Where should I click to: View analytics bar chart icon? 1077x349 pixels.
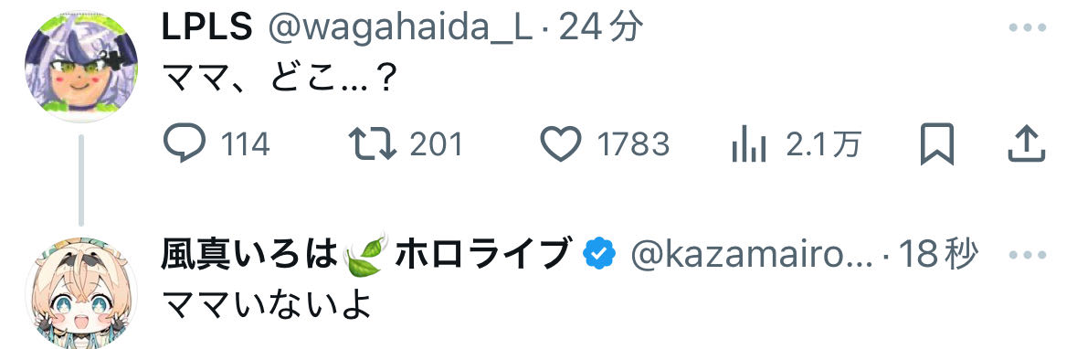point(749,145)
